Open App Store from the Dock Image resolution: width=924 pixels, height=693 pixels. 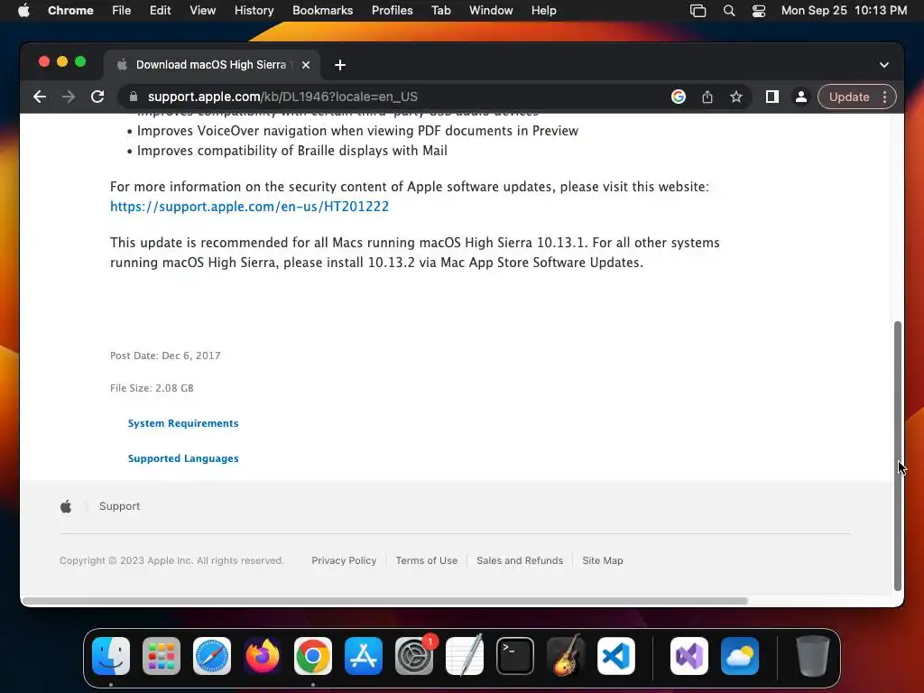click(x=364, y=656)
